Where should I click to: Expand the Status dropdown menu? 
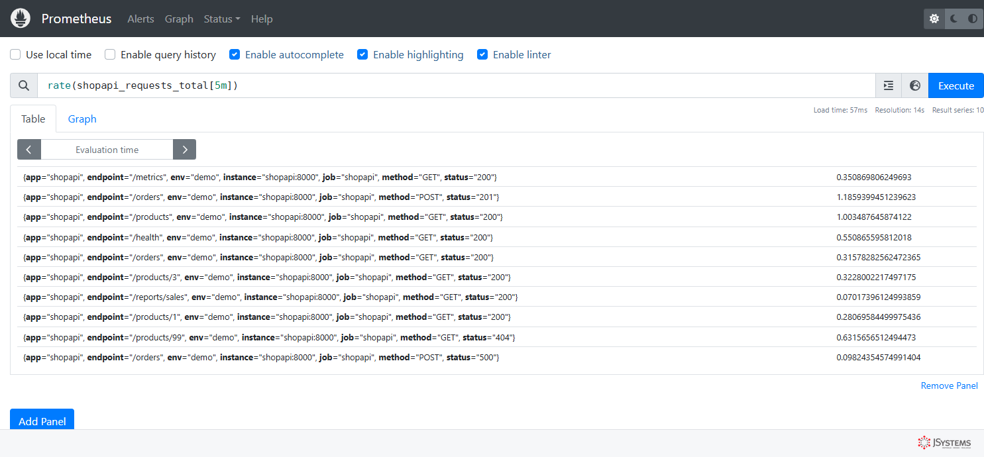point(222,19)
